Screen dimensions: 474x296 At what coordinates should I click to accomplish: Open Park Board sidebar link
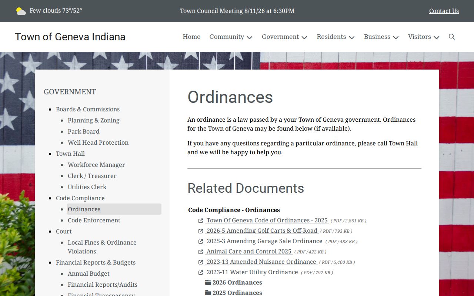tap(84, 131)
